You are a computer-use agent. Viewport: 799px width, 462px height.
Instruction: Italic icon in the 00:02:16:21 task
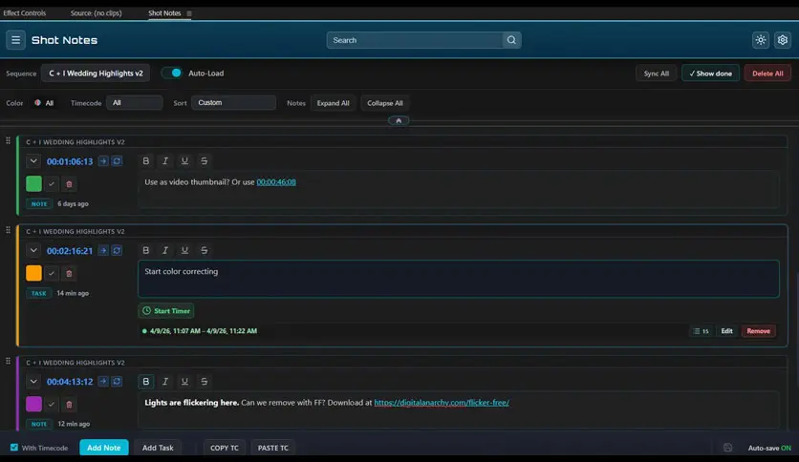[x=165, y=250]
